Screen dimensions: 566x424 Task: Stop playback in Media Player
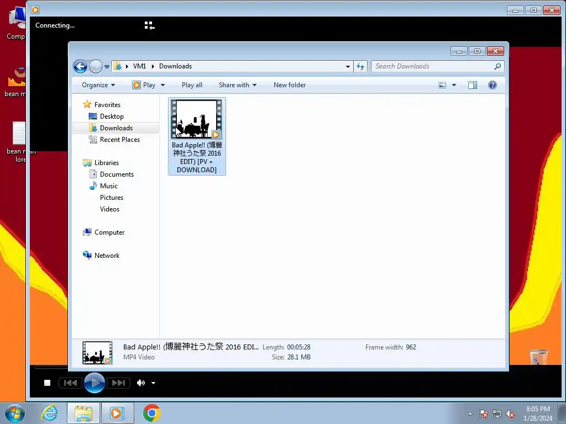pos(48,383)
